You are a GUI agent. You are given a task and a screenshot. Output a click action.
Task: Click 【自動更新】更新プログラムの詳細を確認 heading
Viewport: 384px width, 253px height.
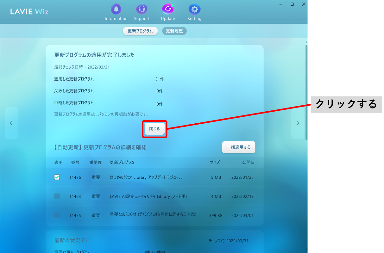coord(100,147)
